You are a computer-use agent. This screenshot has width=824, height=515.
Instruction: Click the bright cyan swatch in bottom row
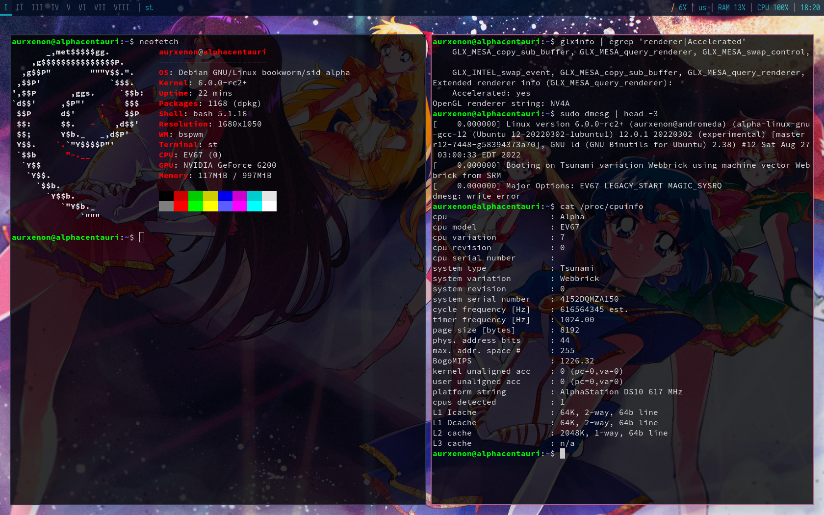255,206
